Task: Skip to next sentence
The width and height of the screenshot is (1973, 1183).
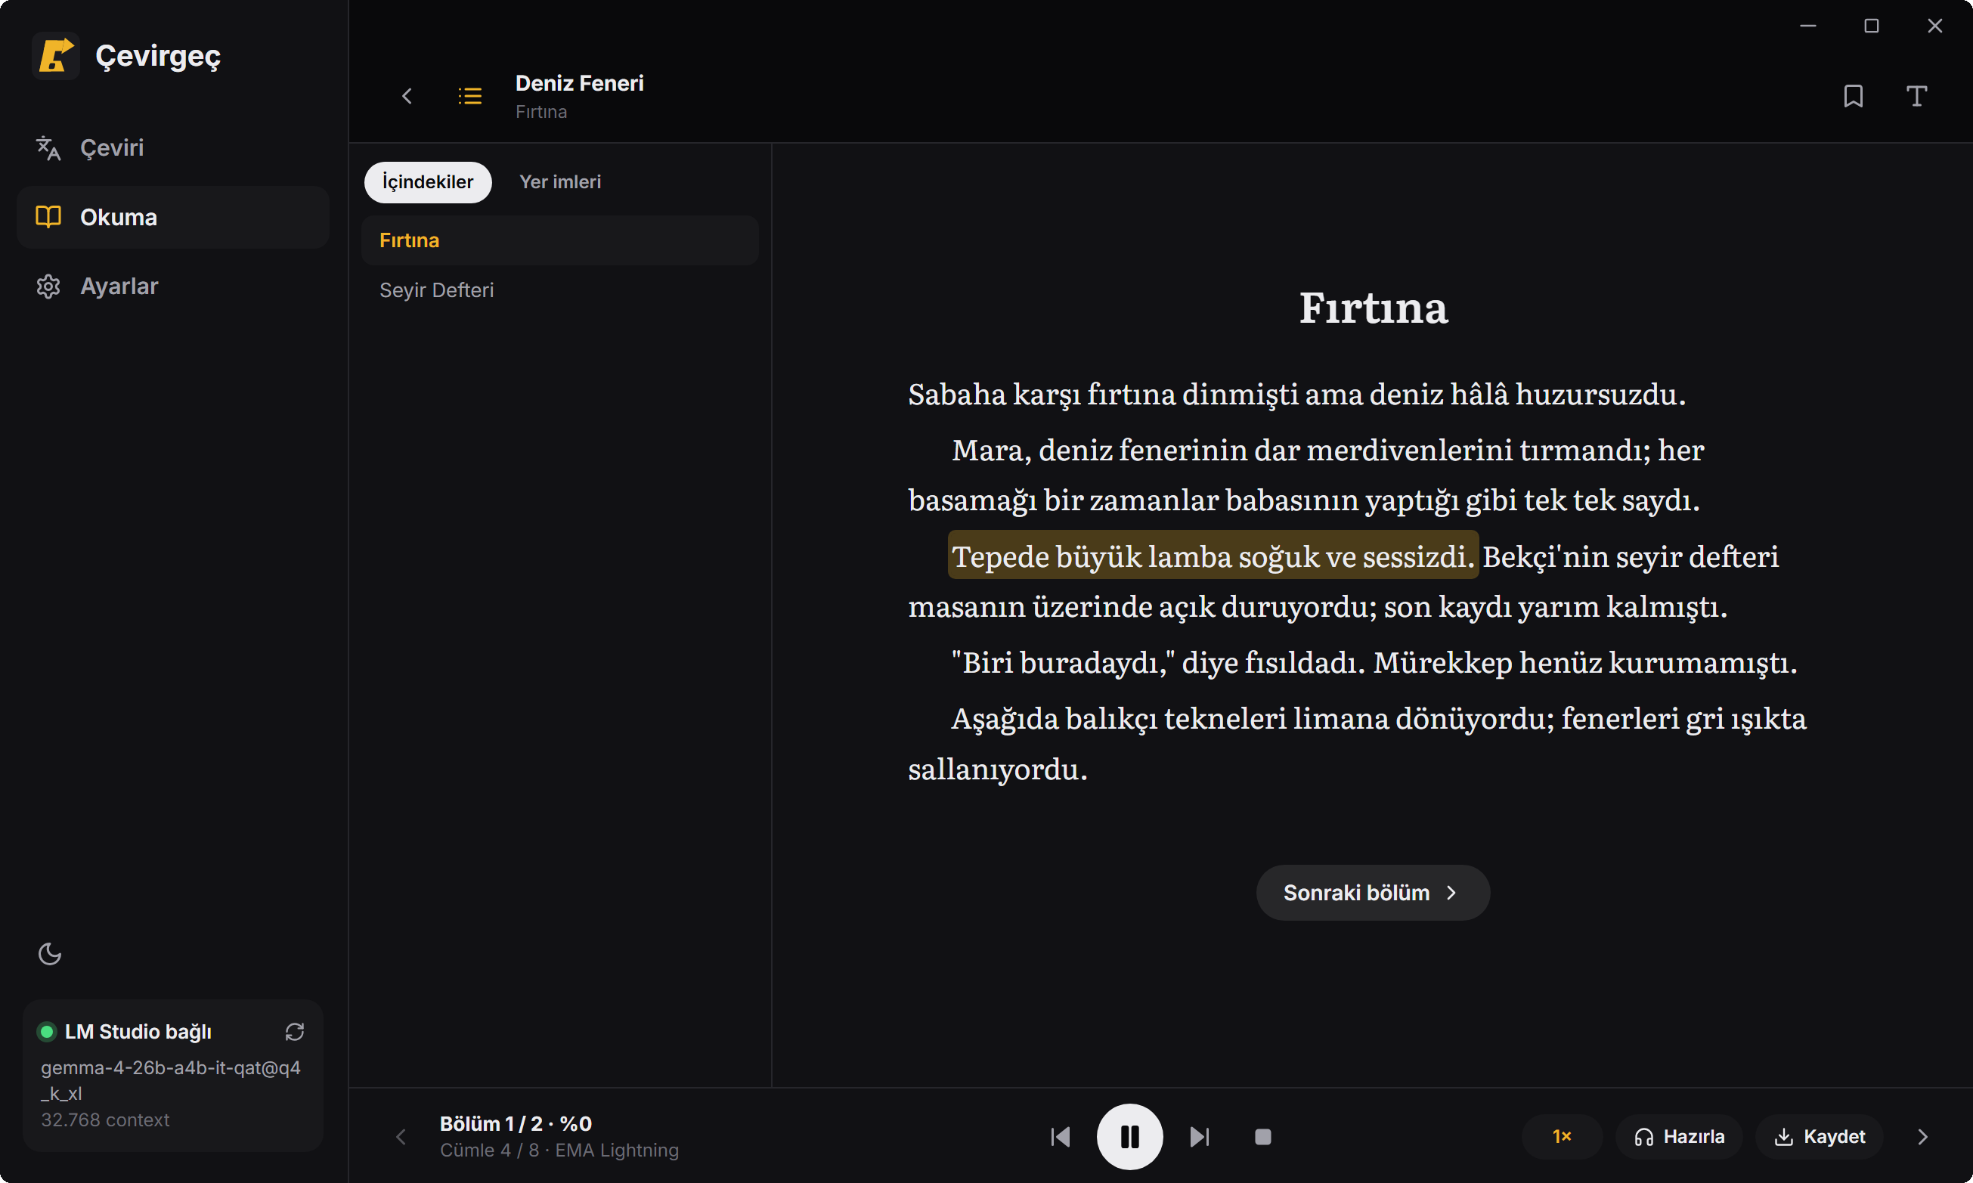Action: tap(1199, 1137)
